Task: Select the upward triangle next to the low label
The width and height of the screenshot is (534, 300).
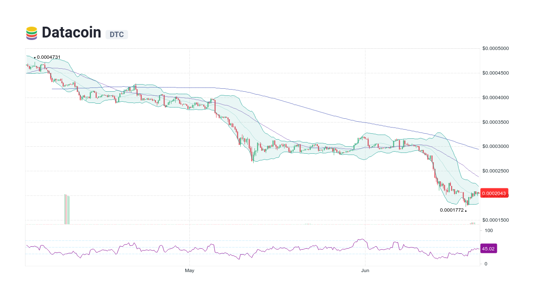Action: point(466,210)
